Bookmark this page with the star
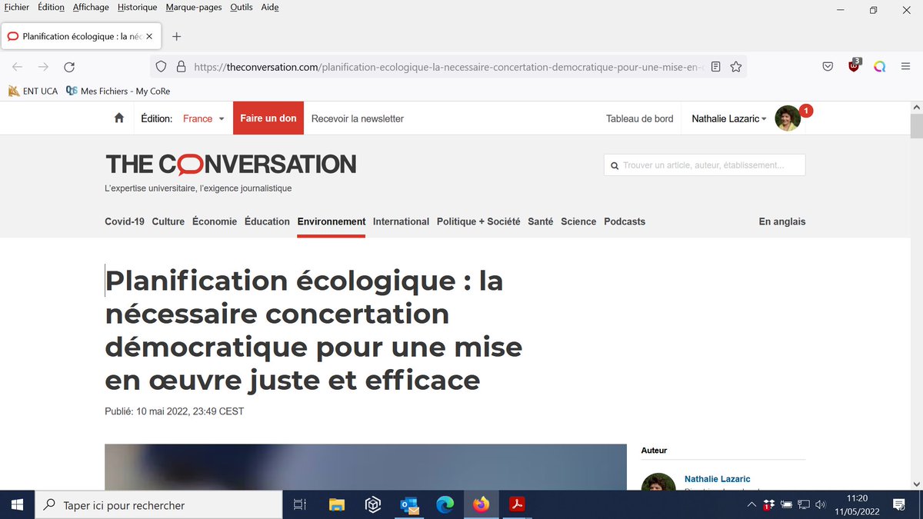The width and height of the screenshot is (923, 519). point(735,67)
